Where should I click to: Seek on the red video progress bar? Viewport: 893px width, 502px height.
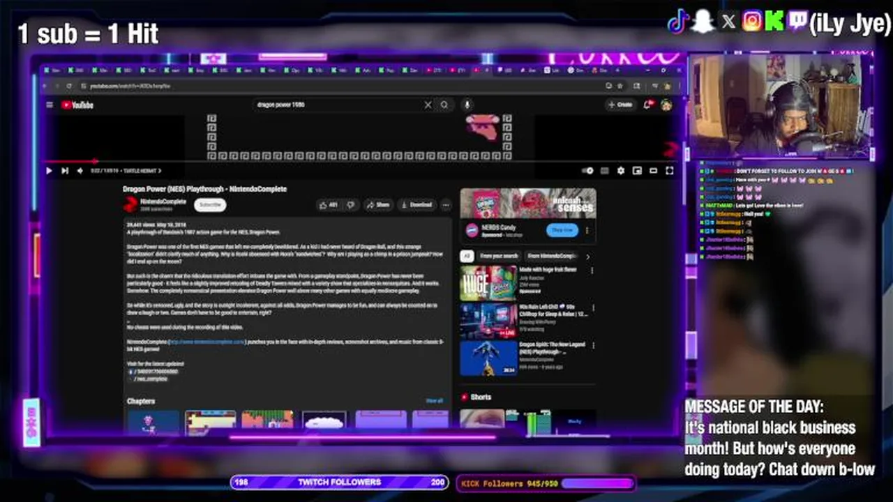tap(70, 161)
